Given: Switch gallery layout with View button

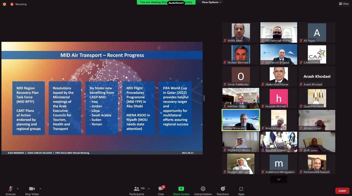Looking at the screenshot, I should [x=344, y=4].
